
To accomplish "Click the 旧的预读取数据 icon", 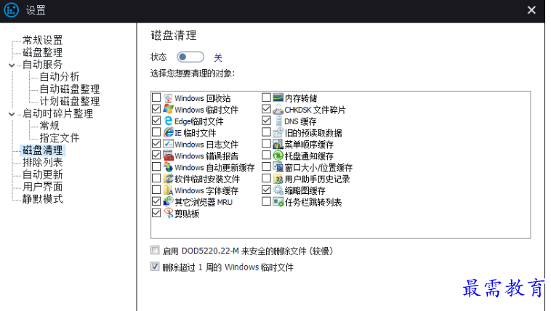I will coord(278,132).
